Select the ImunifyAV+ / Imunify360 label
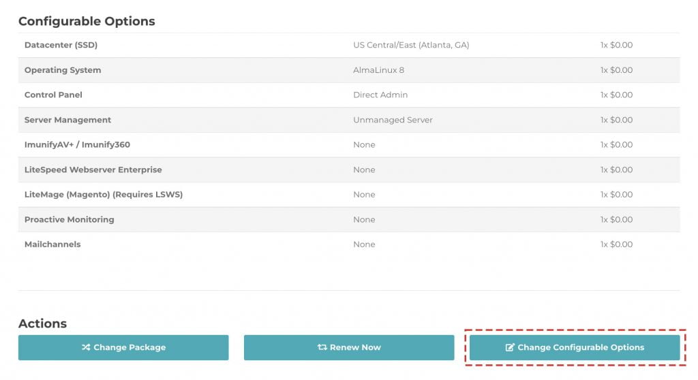The image size is (698, 380). pyautogui.click(x=78, y=144)
